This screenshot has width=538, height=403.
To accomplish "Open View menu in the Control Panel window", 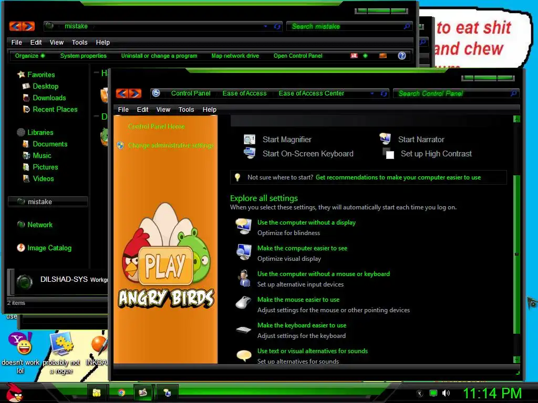I will coord(163,109).
